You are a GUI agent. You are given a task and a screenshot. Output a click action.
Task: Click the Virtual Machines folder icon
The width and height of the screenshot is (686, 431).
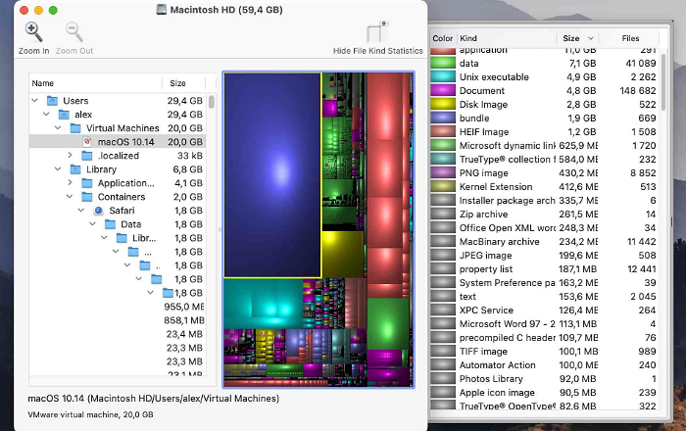pos(75,128)
